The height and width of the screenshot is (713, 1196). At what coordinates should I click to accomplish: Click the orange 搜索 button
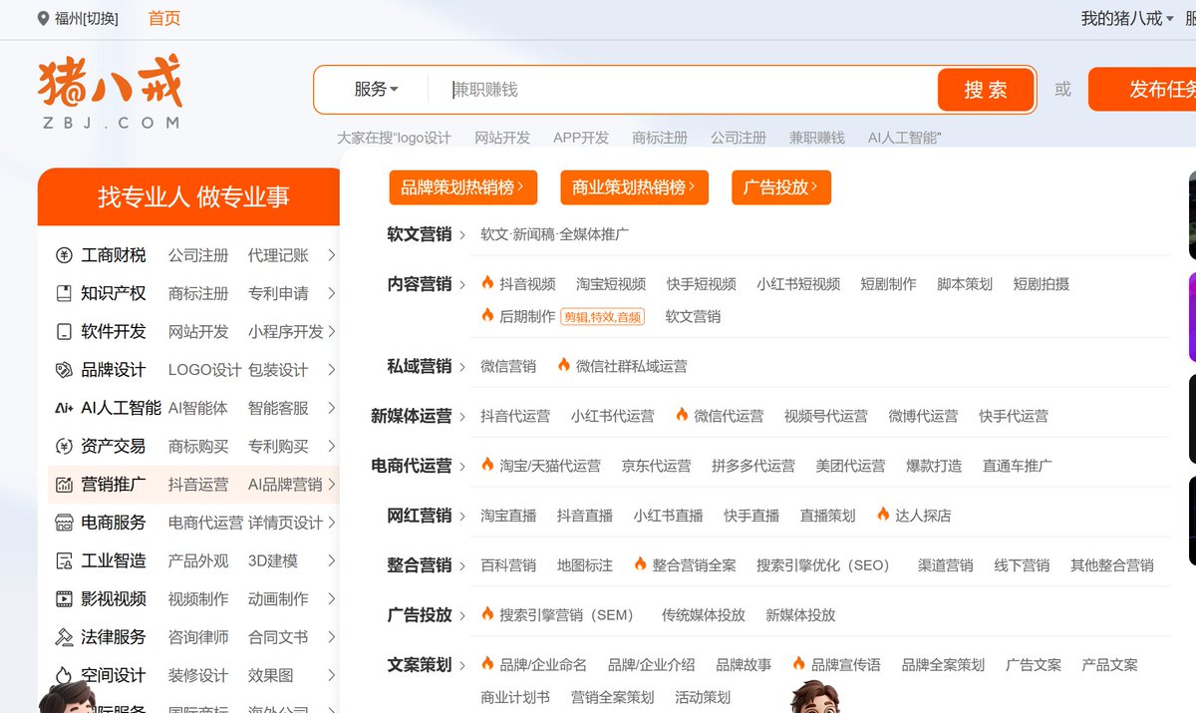click(x=986, y=90)
